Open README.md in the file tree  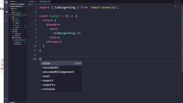18,44
